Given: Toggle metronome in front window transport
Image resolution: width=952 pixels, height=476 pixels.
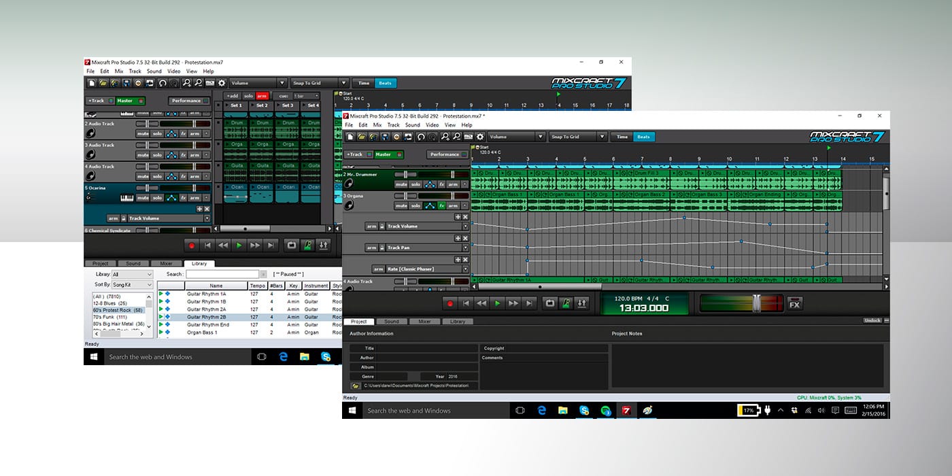Looking at the screenshot, I should click(566, 303).
